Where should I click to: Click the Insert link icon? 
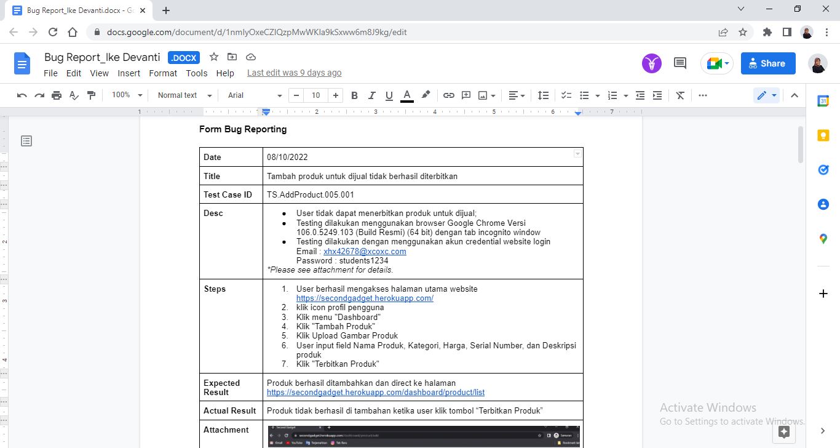click(449, 95)
